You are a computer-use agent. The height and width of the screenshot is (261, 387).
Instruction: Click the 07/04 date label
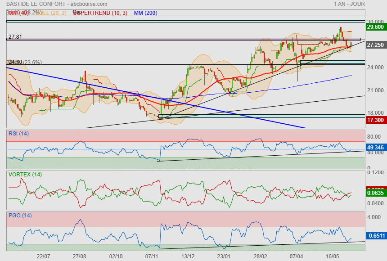click(x=296, y=256)
